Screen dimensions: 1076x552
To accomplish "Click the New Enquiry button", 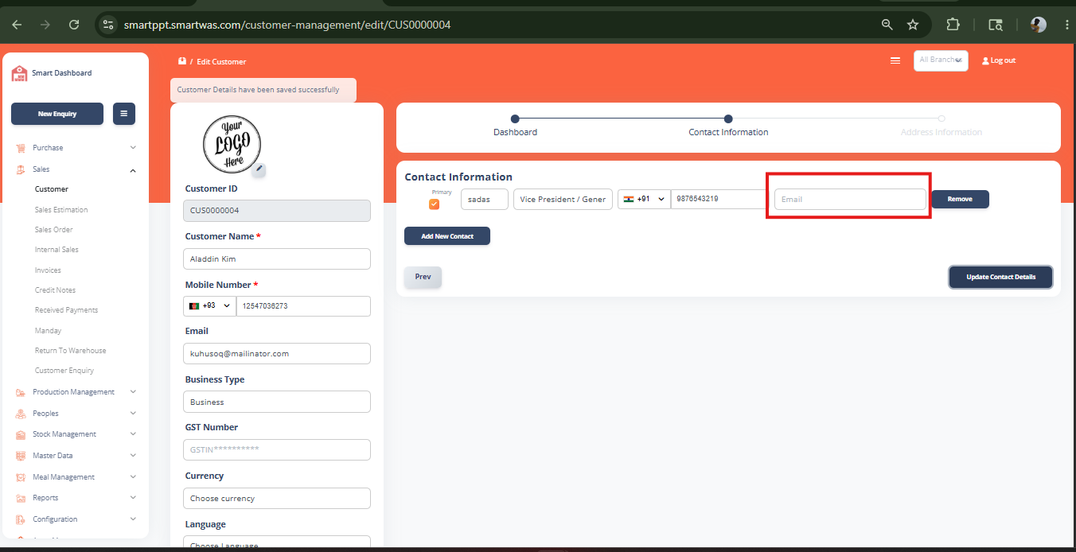I will point(57,114).
